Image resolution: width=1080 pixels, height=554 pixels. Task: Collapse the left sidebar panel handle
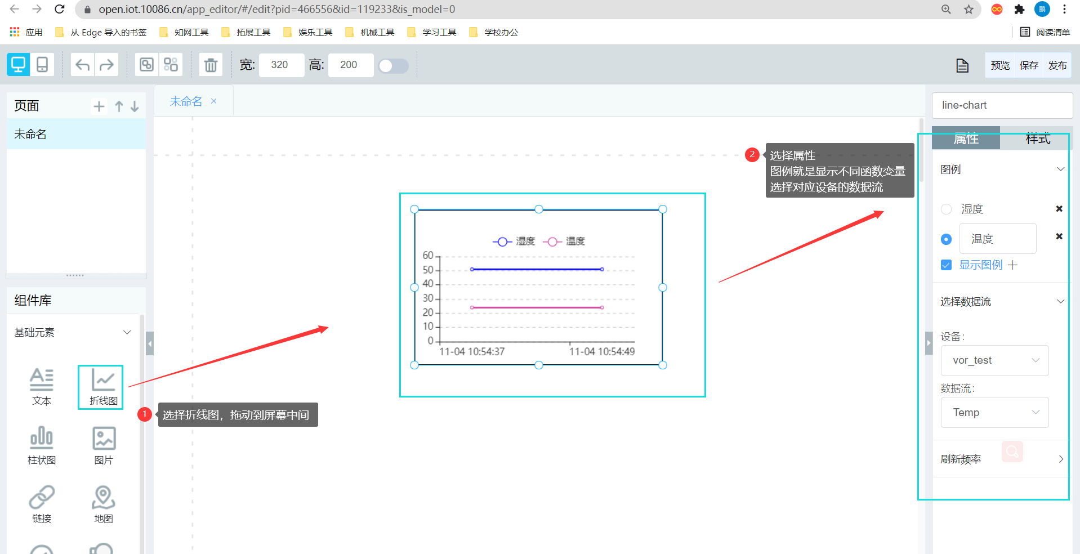pyautogui.click(x=150, y=343)
